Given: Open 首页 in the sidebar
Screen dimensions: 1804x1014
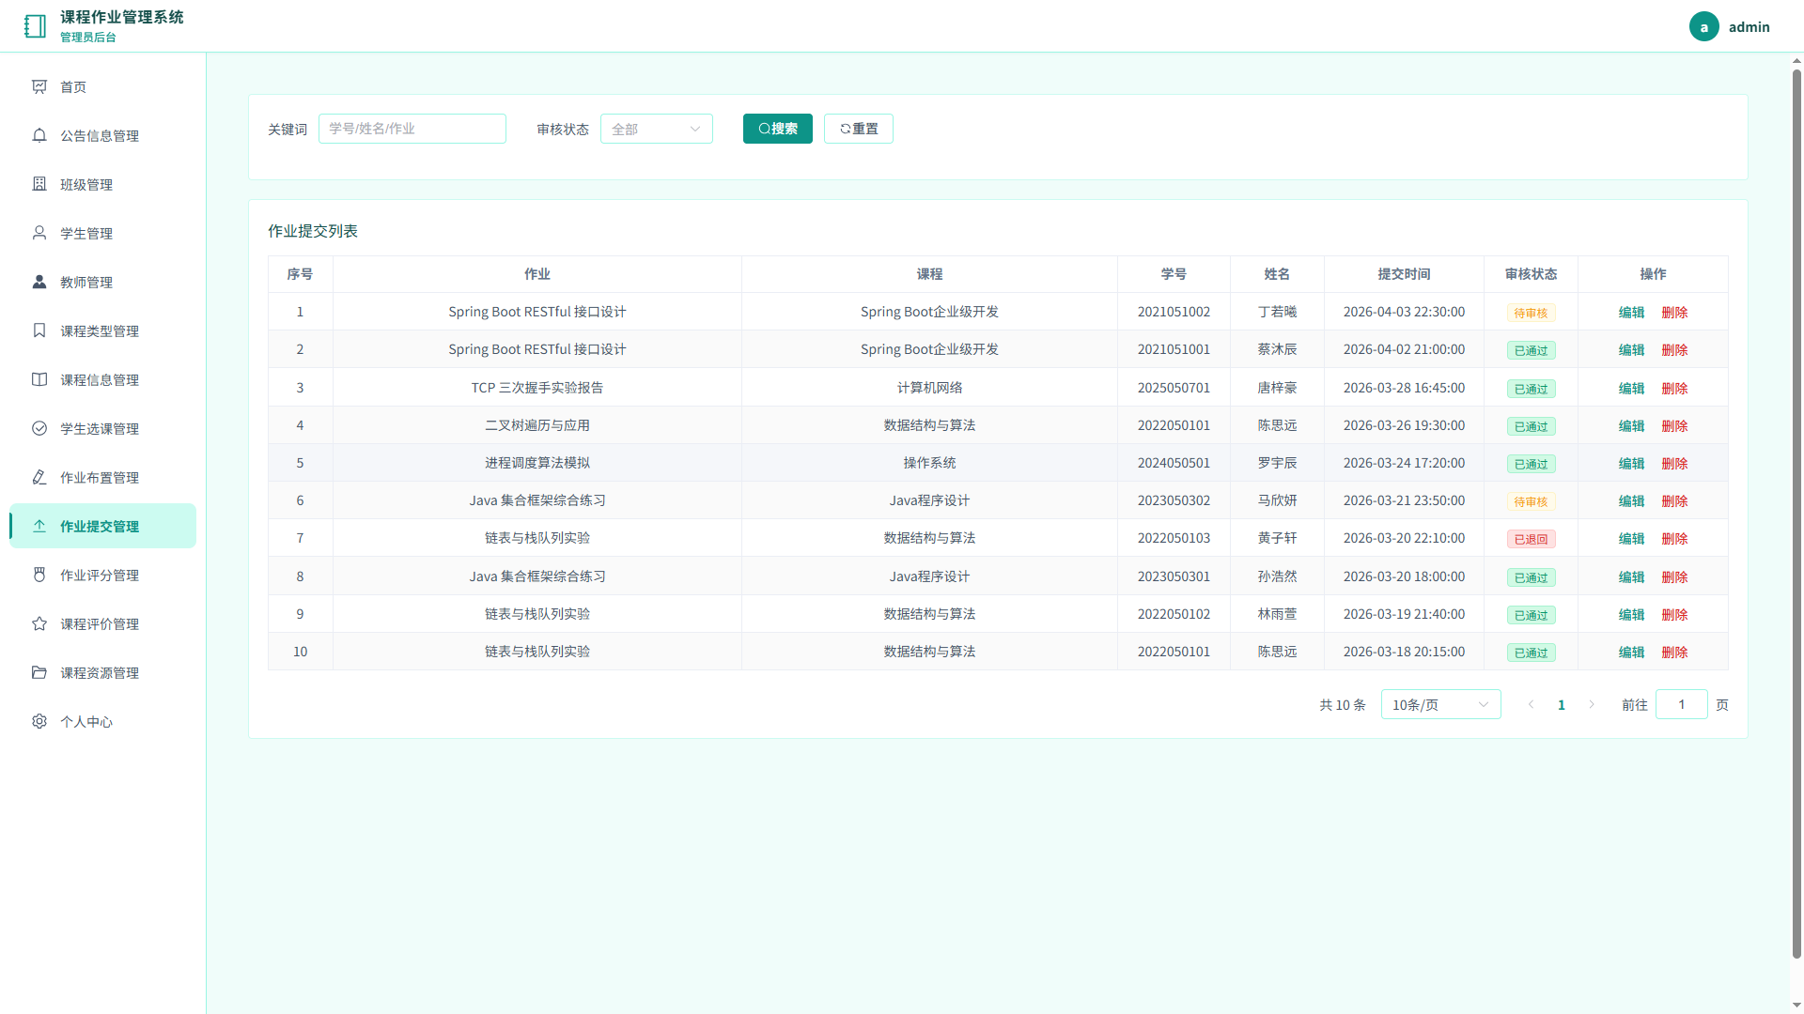Looking at the screenshot, I should click(x=102, y=86).
